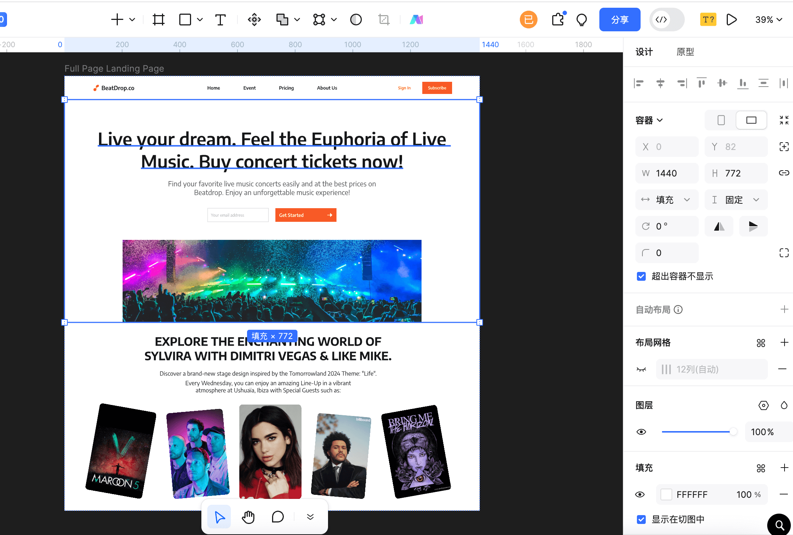Hide the FFFFFF fill with eye icon
The height and width of the screenshot is (535, 793).
[640, 494]
